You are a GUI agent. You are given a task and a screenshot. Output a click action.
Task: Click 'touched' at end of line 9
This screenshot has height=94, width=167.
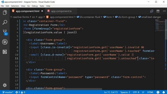(x=134, y=51)
